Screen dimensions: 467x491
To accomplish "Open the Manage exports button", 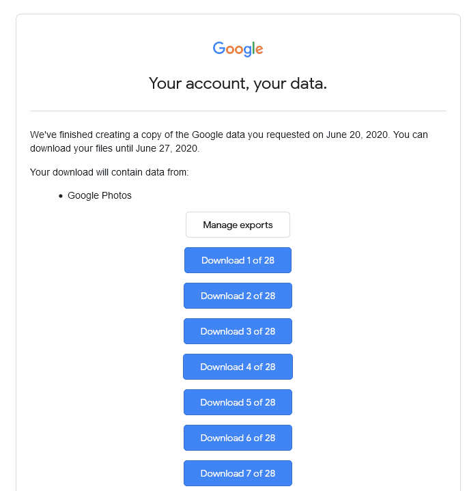I will point(238,225).
